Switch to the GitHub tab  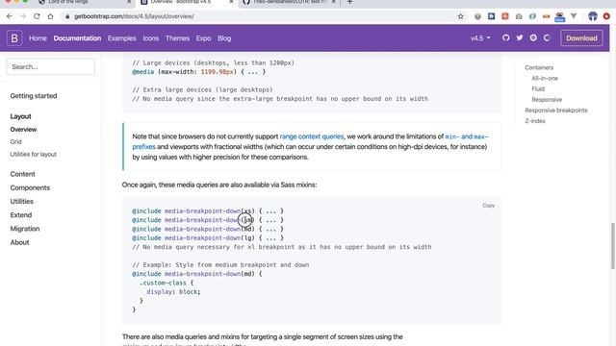click(x=289, y=2)
